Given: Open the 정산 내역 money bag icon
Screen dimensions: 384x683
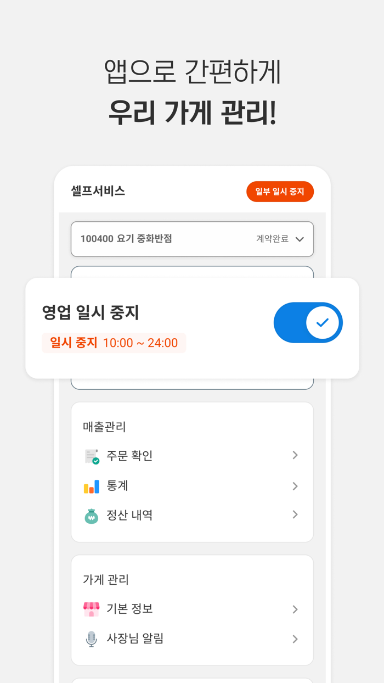Looking at the screenshot, I should click(x=91, y=515).
